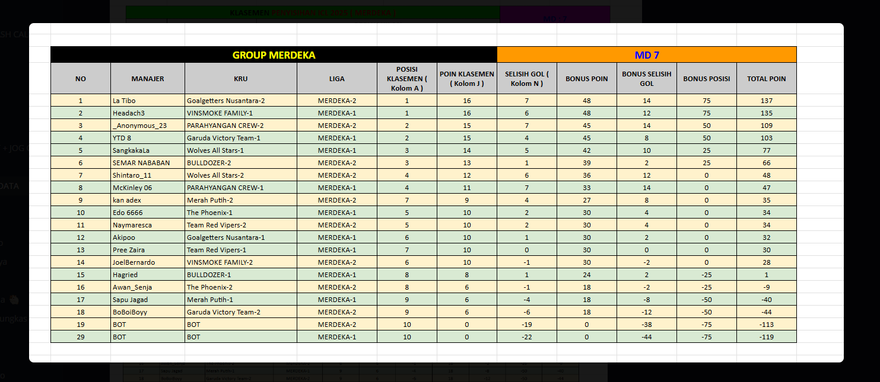
Task: Select the JoelBernardo cell
Action: coord(148,262)
